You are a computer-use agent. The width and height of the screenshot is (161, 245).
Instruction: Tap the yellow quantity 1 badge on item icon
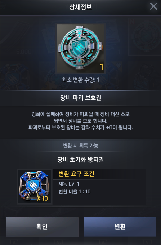tap(102, 67)
